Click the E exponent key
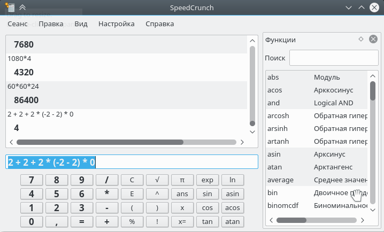 pos(132,194)
